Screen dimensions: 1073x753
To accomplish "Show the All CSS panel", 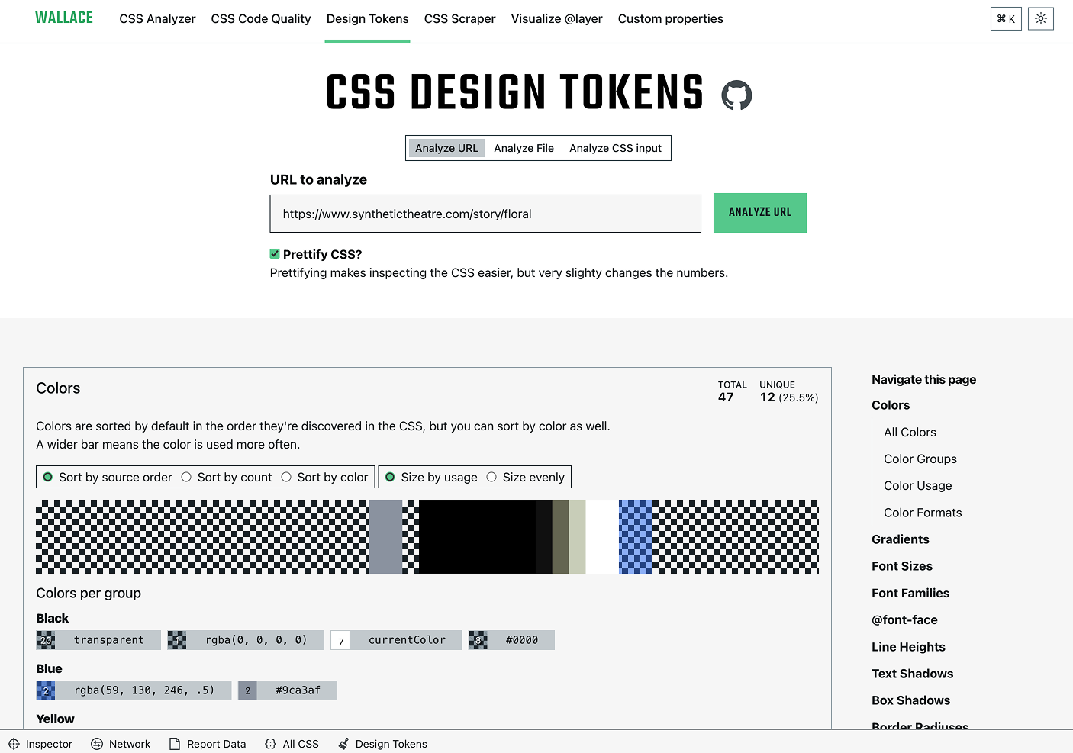I will (x=292, y=744).
